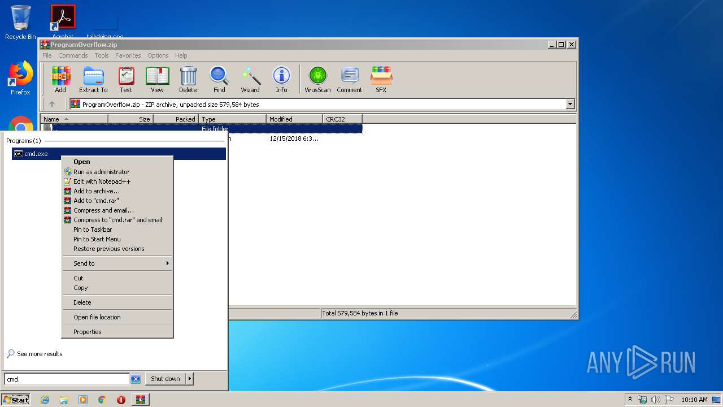Open Properties from the context menu
This screenshot has height=407, width=723.
click(x=117, y=332)
